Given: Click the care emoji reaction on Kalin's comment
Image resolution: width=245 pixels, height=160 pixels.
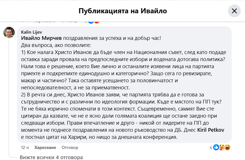Looking at the screenshot, I should click(222, 147).
